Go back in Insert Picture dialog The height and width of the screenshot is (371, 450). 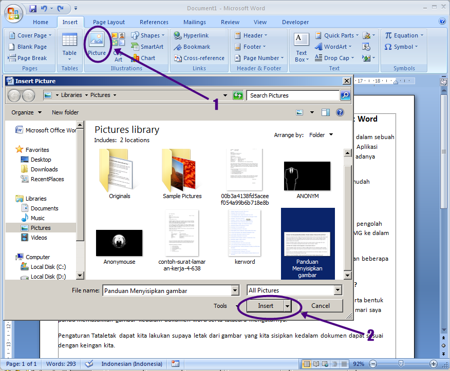point(14,95)
